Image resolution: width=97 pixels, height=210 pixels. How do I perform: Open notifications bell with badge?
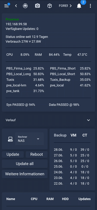click(x=79, y=6)
